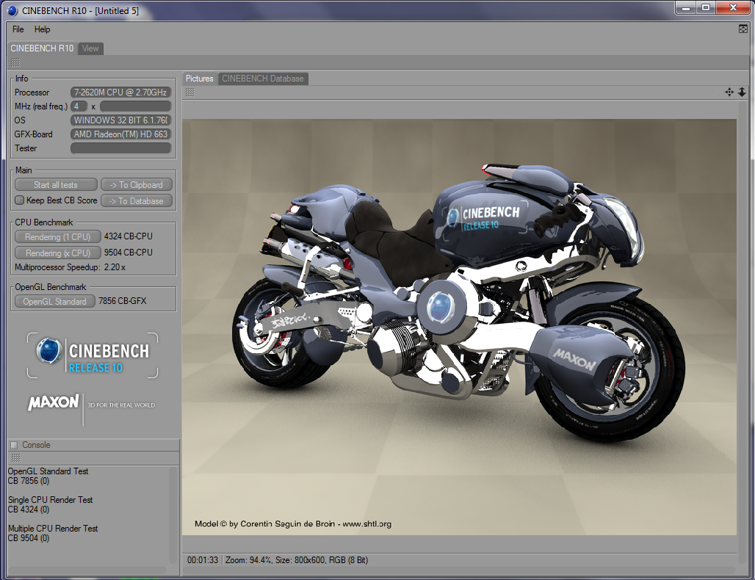Click the Processor info field
Screen dimensions: 755x580
[120, 93]
